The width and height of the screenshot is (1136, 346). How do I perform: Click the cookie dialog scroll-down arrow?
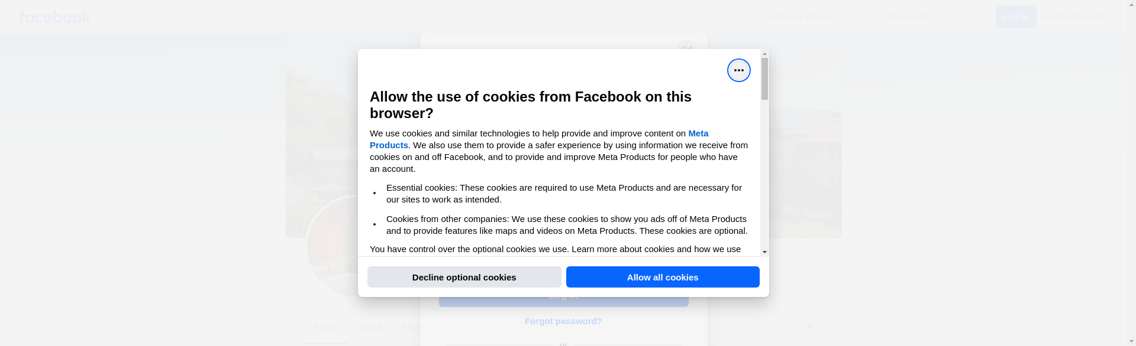pyautogui.click(x=764, y=252)
